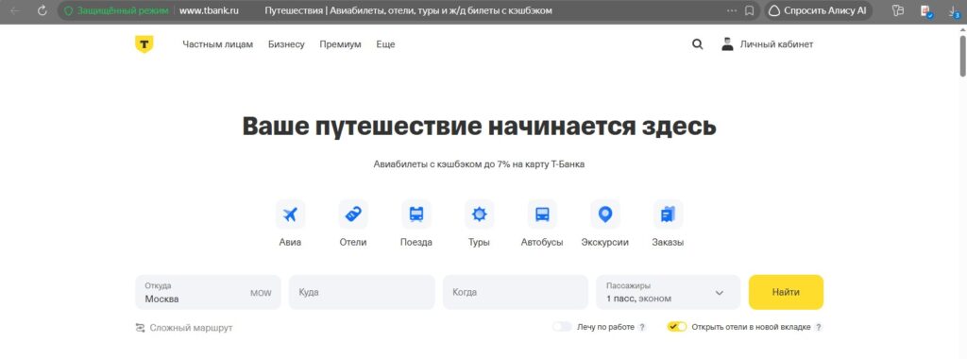This screenshot has height=359, width=967.
Task: Open the site search magnifier icon
Action: pos(698,44)
